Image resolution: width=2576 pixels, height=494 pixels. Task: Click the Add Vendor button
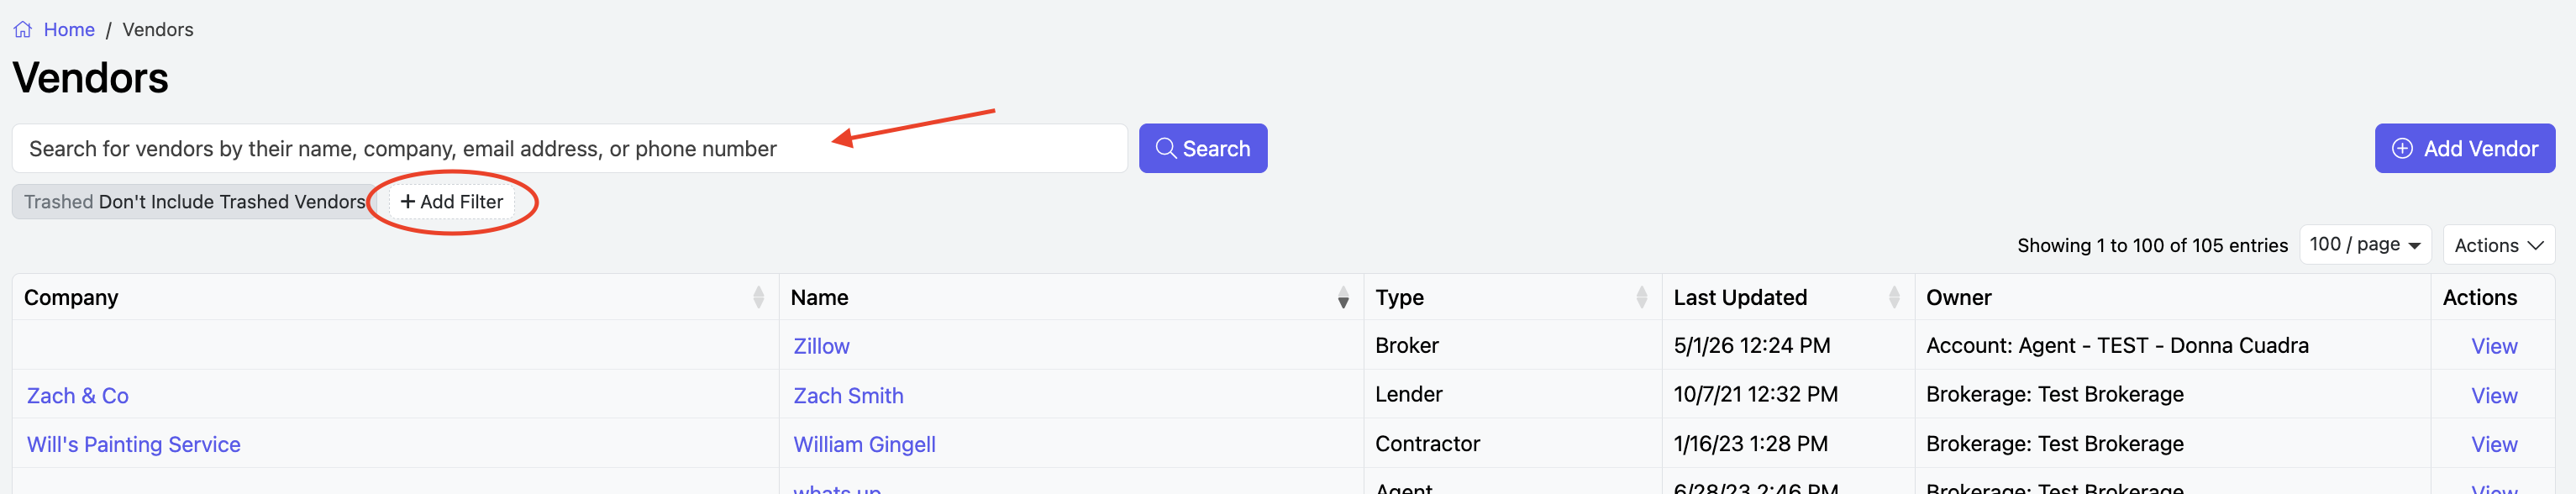[2464, 148]
